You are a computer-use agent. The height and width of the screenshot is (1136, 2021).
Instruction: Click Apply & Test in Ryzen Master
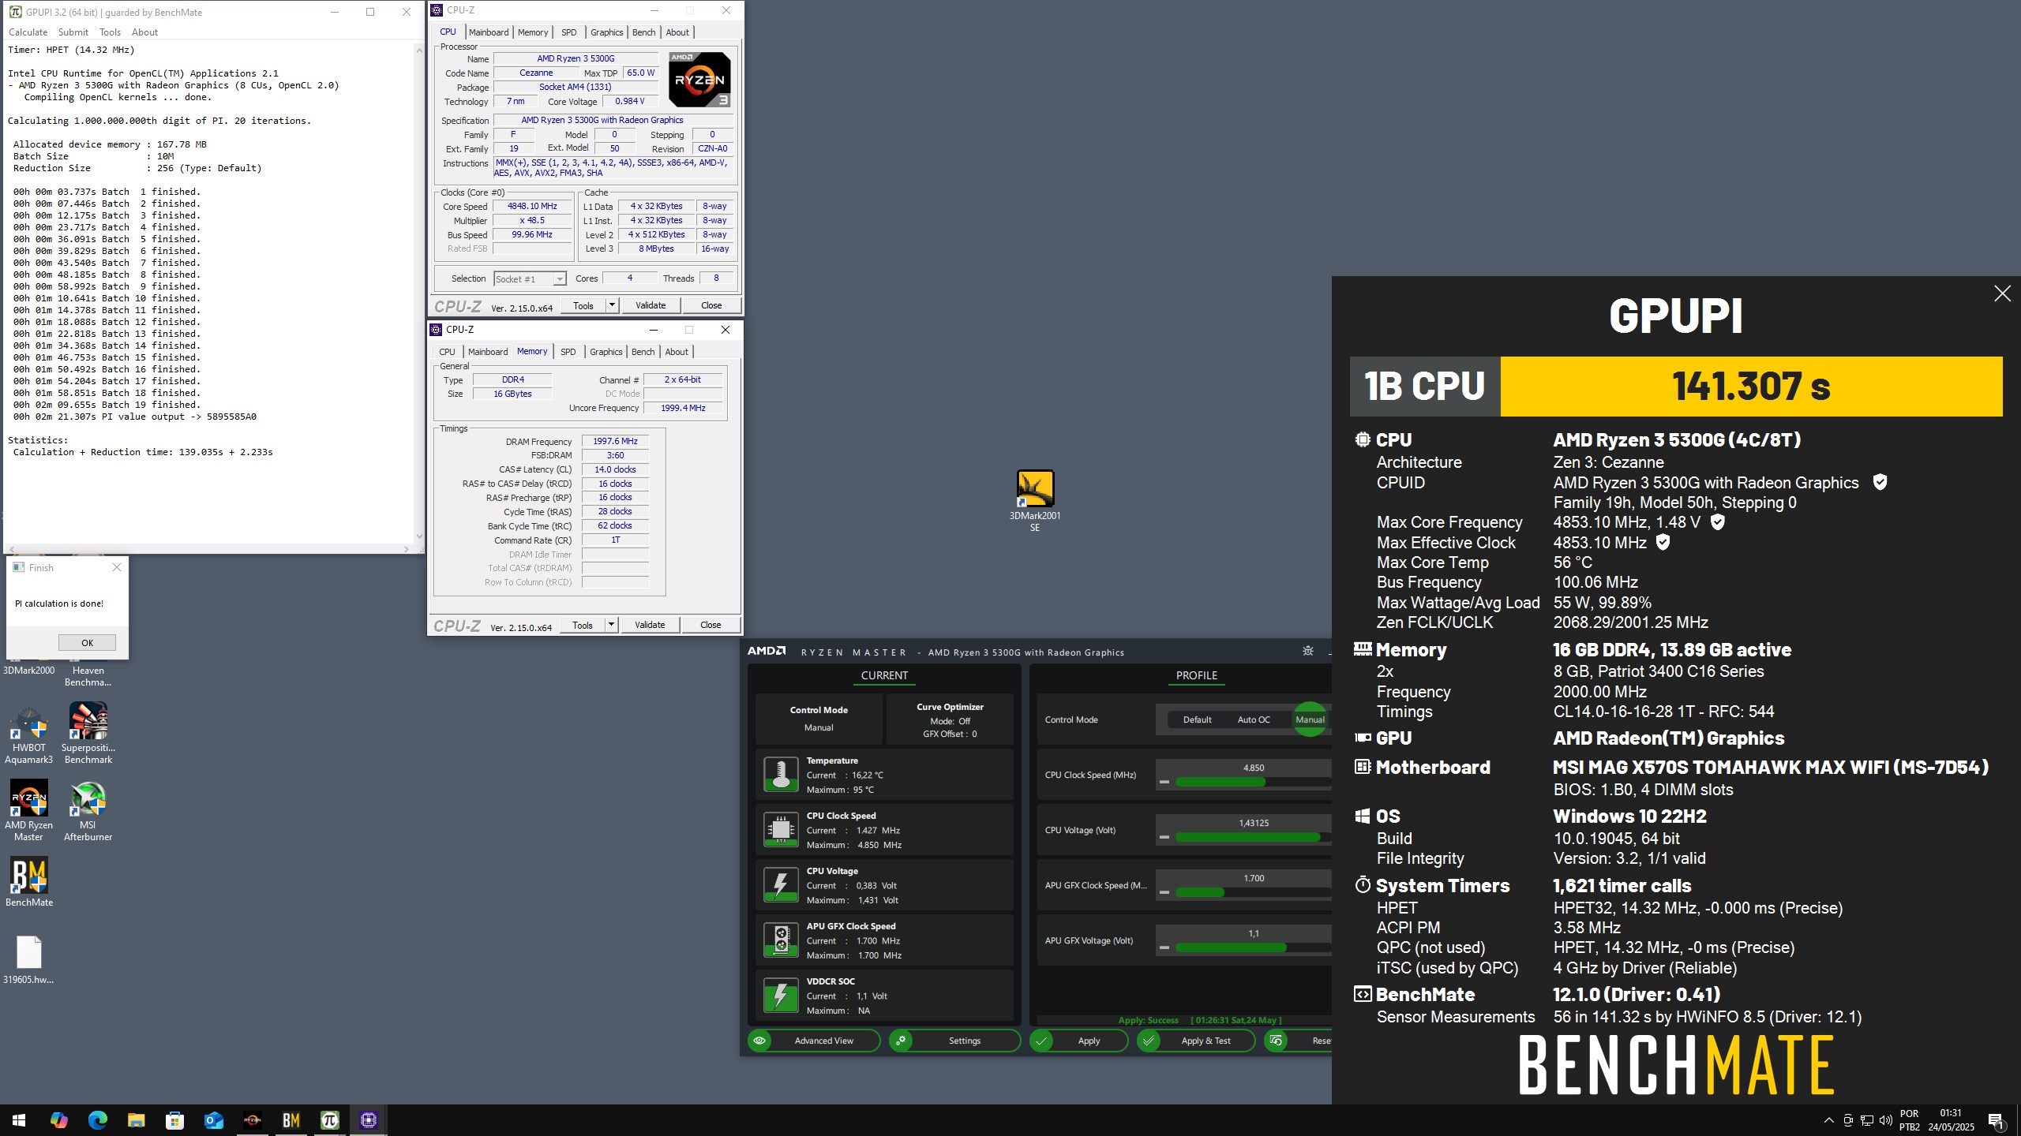click(1195, 1041)
